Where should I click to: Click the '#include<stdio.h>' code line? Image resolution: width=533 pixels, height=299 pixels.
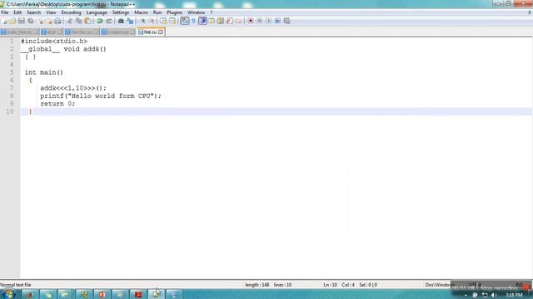pos(54,41)
